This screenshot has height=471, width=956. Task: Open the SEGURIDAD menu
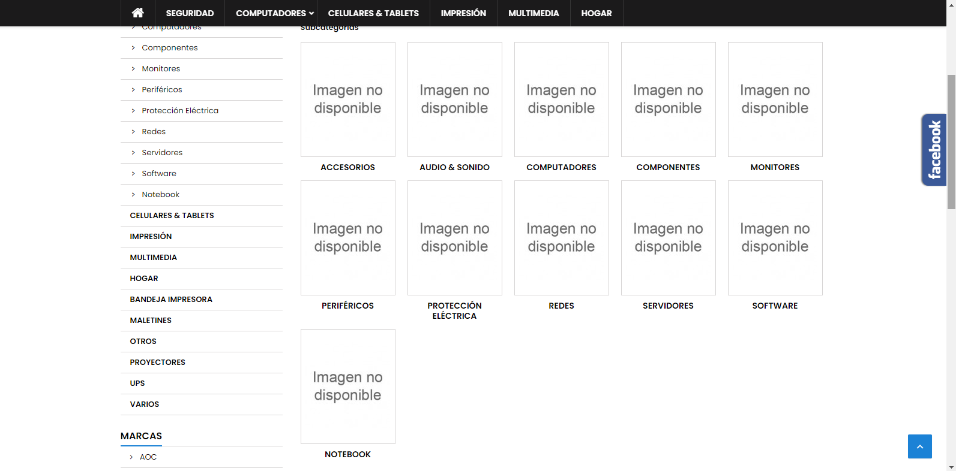(190, 13)
